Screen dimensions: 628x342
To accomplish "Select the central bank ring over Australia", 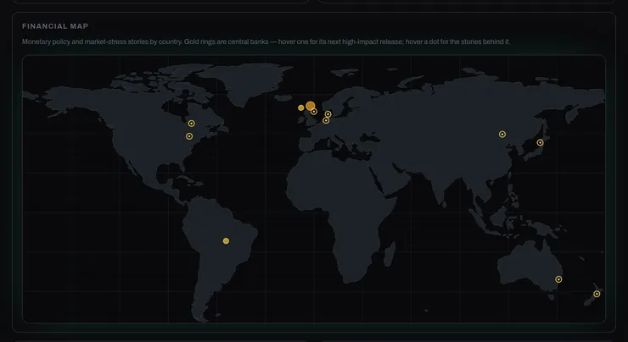I will (x=558, y=279).
